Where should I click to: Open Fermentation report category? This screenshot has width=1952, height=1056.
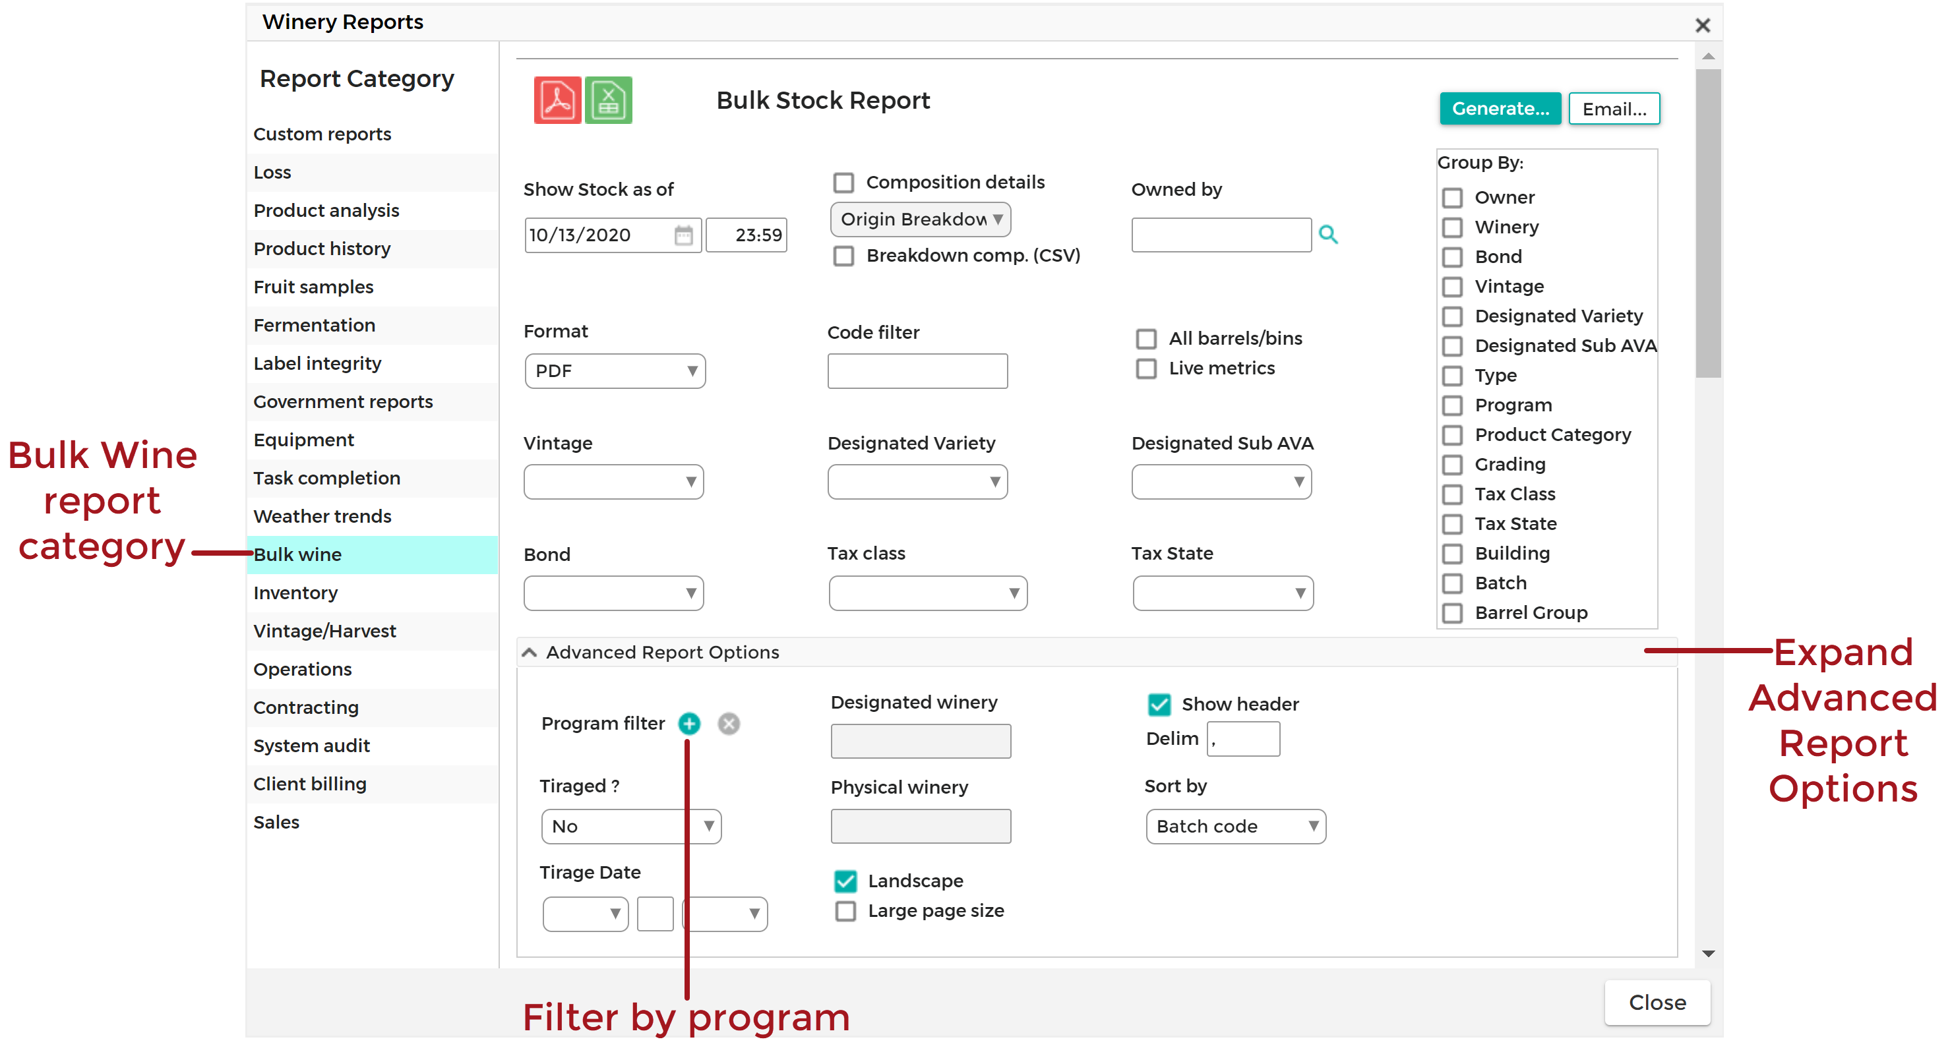[x=372, y=325]
